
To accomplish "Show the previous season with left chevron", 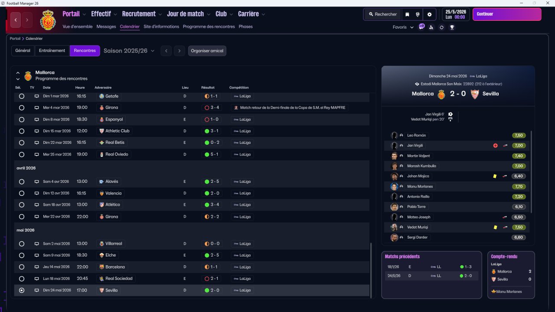I will (x=166, y=51).
